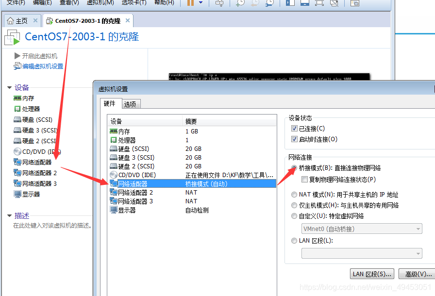The height and width of the screenshot is (296, 435).
Task: Click the 处理器 device in the left panel
Action: pos(27,109)
